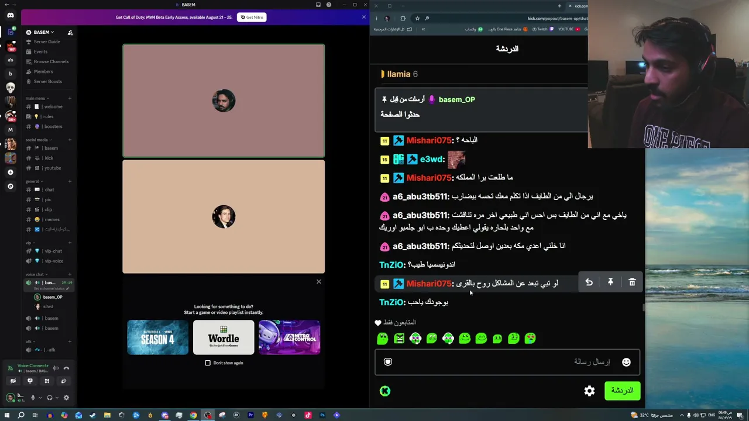Collapse the social media channel category
This screenshot has height=421, width=749.
pyautogui.click(x=38, y=140)
